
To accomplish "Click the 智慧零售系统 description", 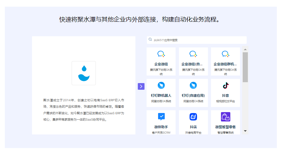I will (x=225, y=133).
